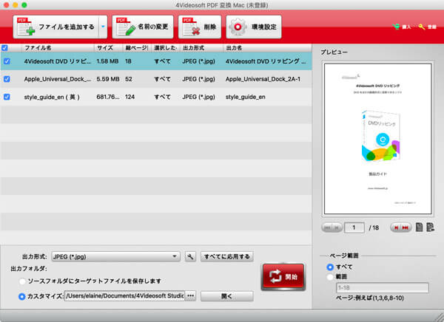
Task: Click output name Apple_Universal_Dock_2A-1
Action: point(263,79)
